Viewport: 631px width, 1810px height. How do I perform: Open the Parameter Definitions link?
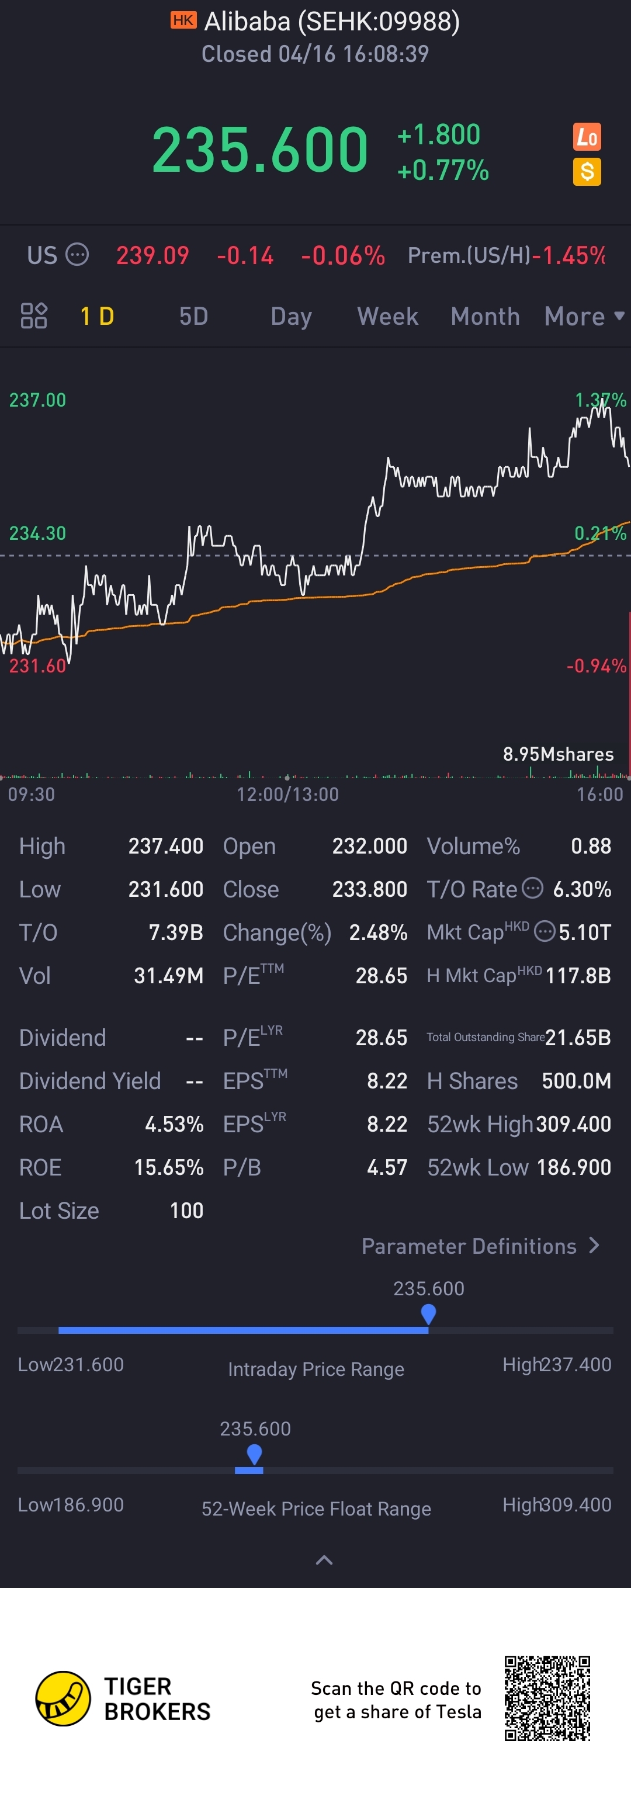coord(469,1246)
